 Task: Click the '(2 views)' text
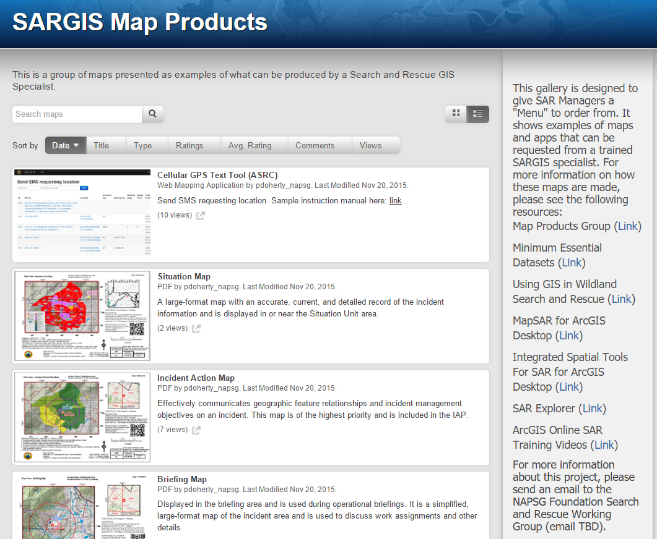pyautogui.click(x=172, y=328)
